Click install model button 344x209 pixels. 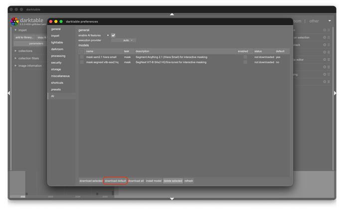(154, 181)
